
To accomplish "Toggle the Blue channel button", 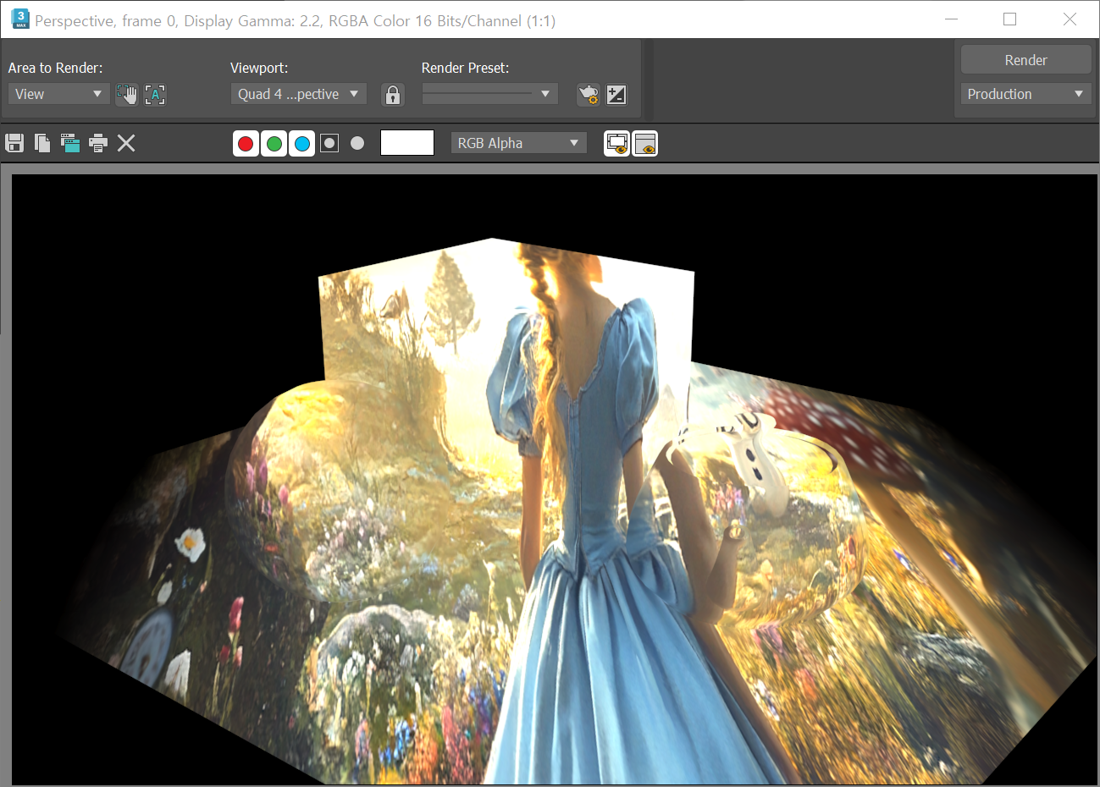I will [x=301, y=144].
